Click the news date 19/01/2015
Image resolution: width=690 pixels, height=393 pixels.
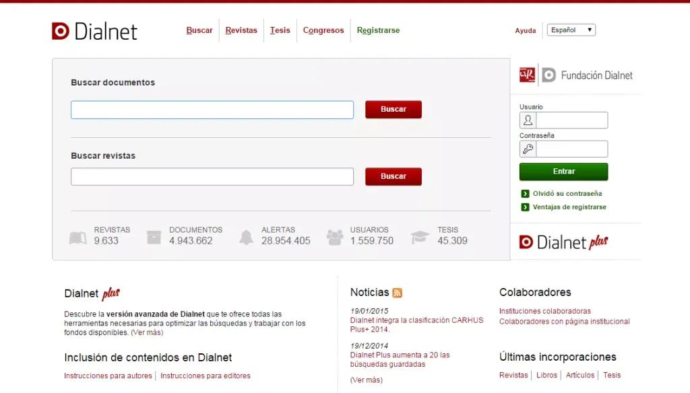pyautogui.click(x=369, y=311)
